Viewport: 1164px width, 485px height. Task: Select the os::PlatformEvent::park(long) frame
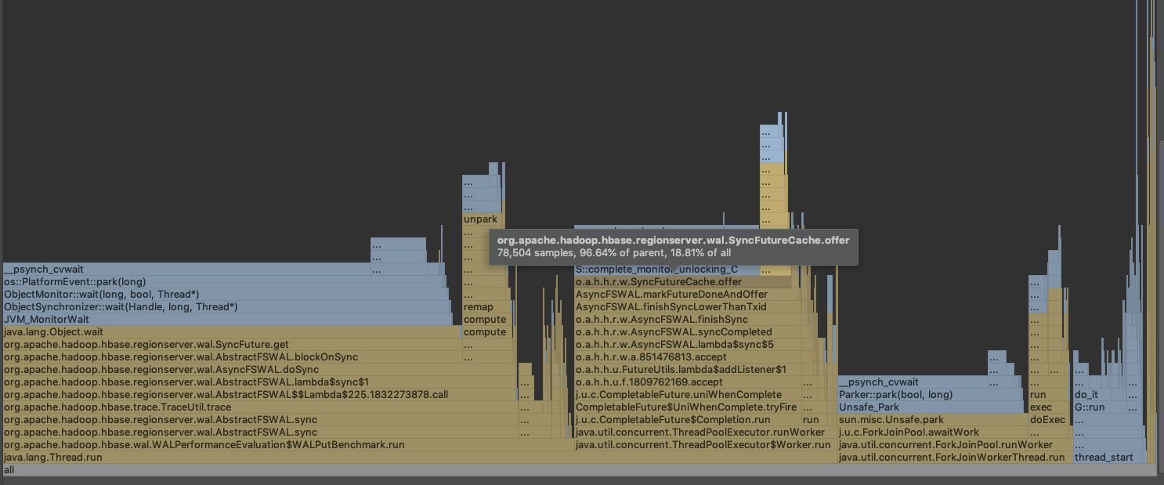click(224, 281)
